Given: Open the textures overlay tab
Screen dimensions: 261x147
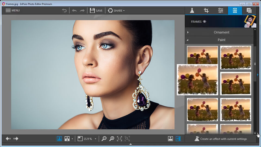Looking at the screenshot, I should click(249, 11).
